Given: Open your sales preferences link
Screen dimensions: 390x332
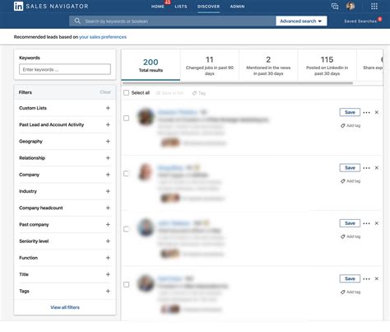Looking at the screenshot, I should pyautogui.click(x=103, y=37).
